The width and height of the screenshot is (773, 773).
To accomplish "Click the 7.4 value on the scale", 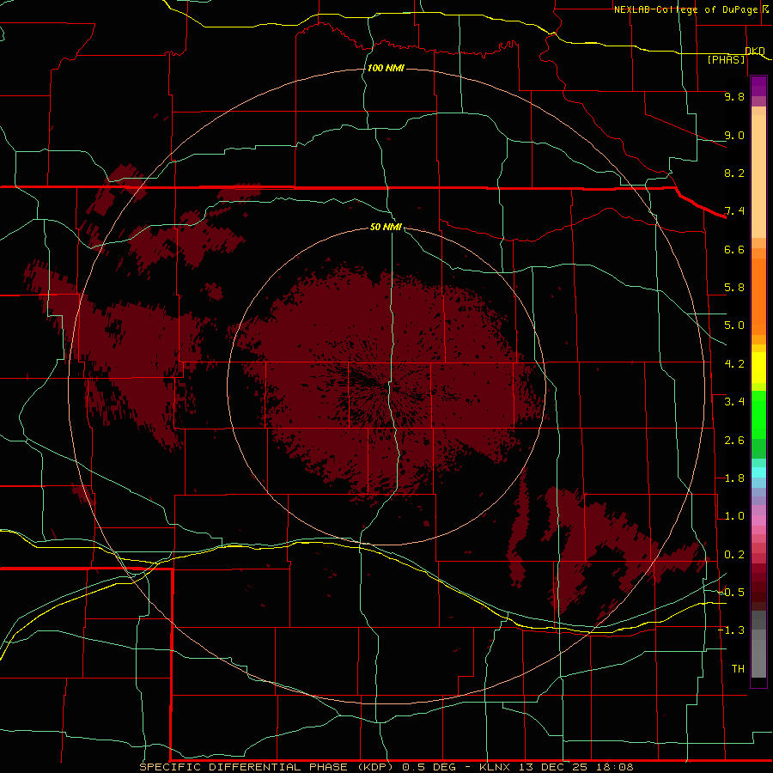I will click(734, 211).
